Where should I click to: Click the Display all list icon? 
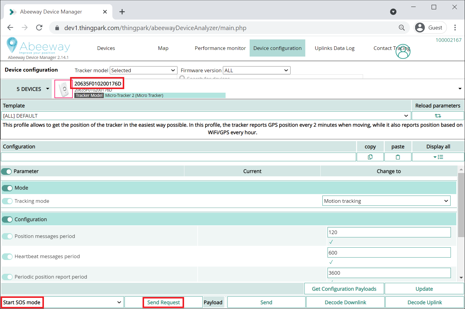pyautogui.click(x=438, y=157)
